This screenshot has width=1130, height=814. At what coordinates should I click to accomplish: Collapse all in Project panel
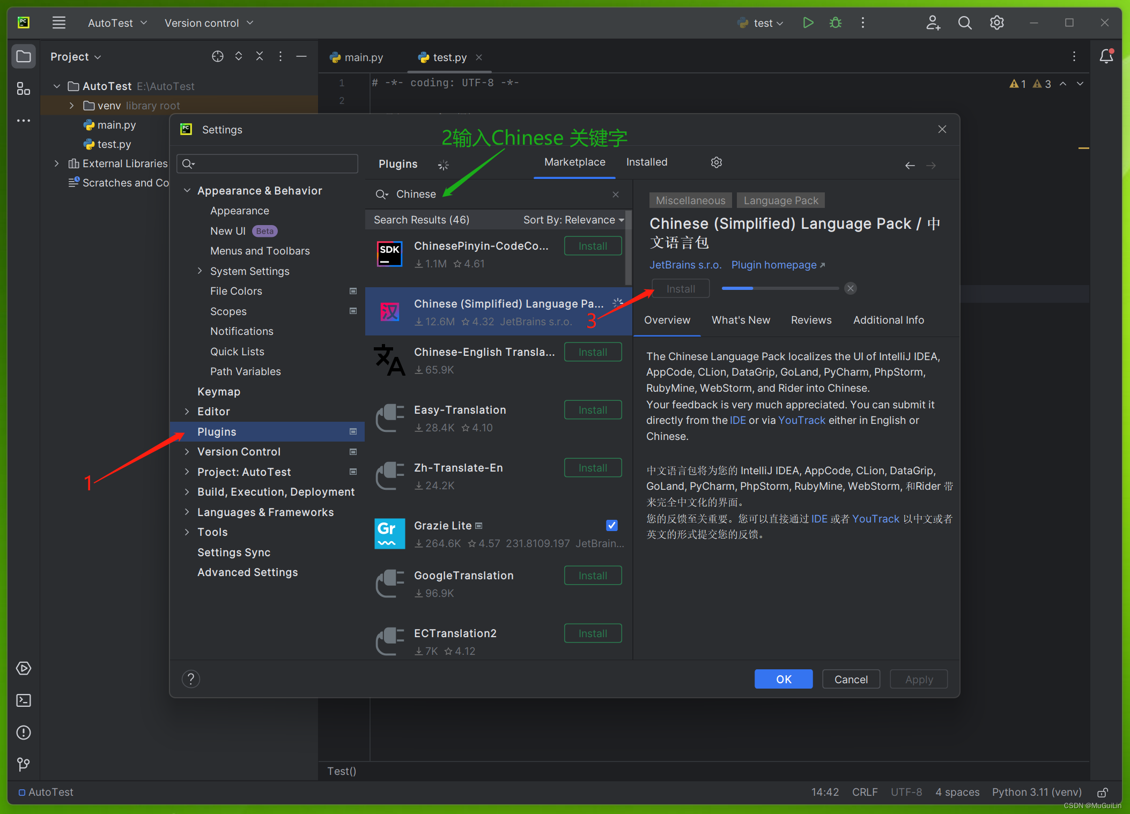tap(260, 56)
